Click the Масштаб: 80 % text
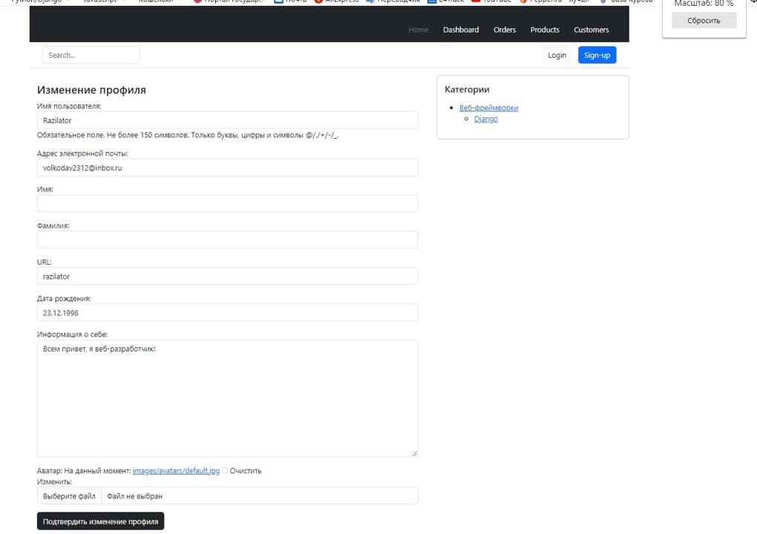 click(x=704, y=4)
